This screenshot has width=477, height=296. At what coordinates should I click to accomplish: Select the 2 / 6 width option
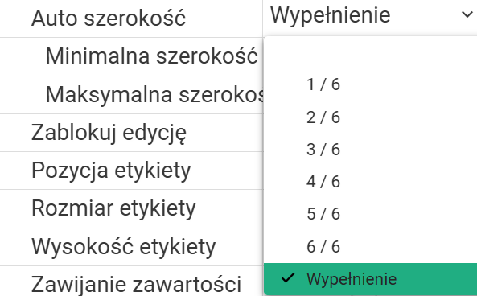click(x=370, y=117)
